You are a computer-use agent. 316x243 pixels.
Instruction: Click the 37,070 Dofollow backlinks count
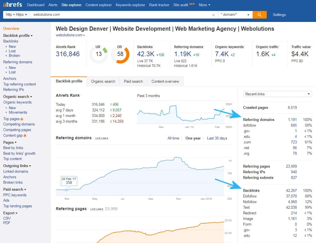292,196
